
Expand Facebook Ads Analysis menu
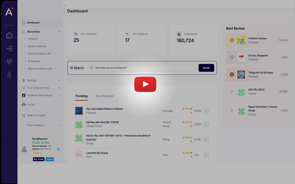tap(59, 95)
